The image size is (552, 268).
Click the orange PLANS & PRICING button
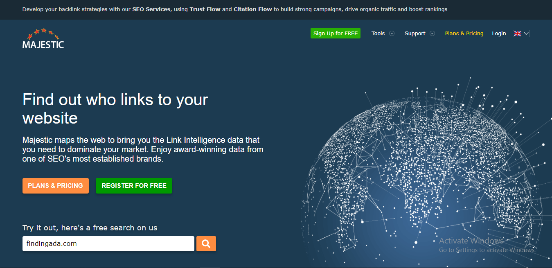tap(56, 186)
